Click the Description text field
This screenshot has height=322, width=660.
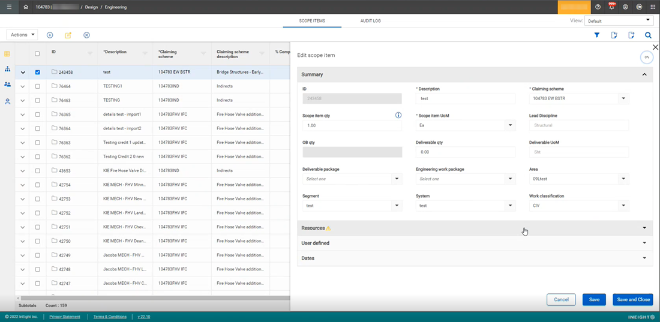tap(465, 99)
